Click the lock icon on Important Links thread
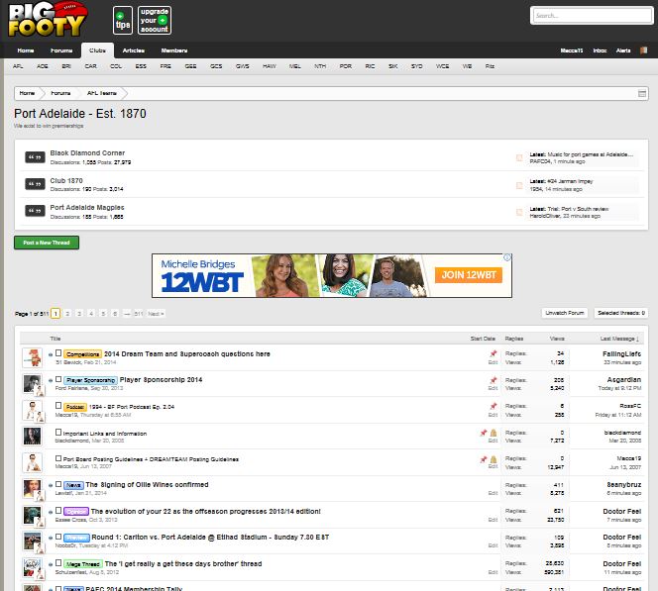 pyautogui.click(x=493, y=433)
